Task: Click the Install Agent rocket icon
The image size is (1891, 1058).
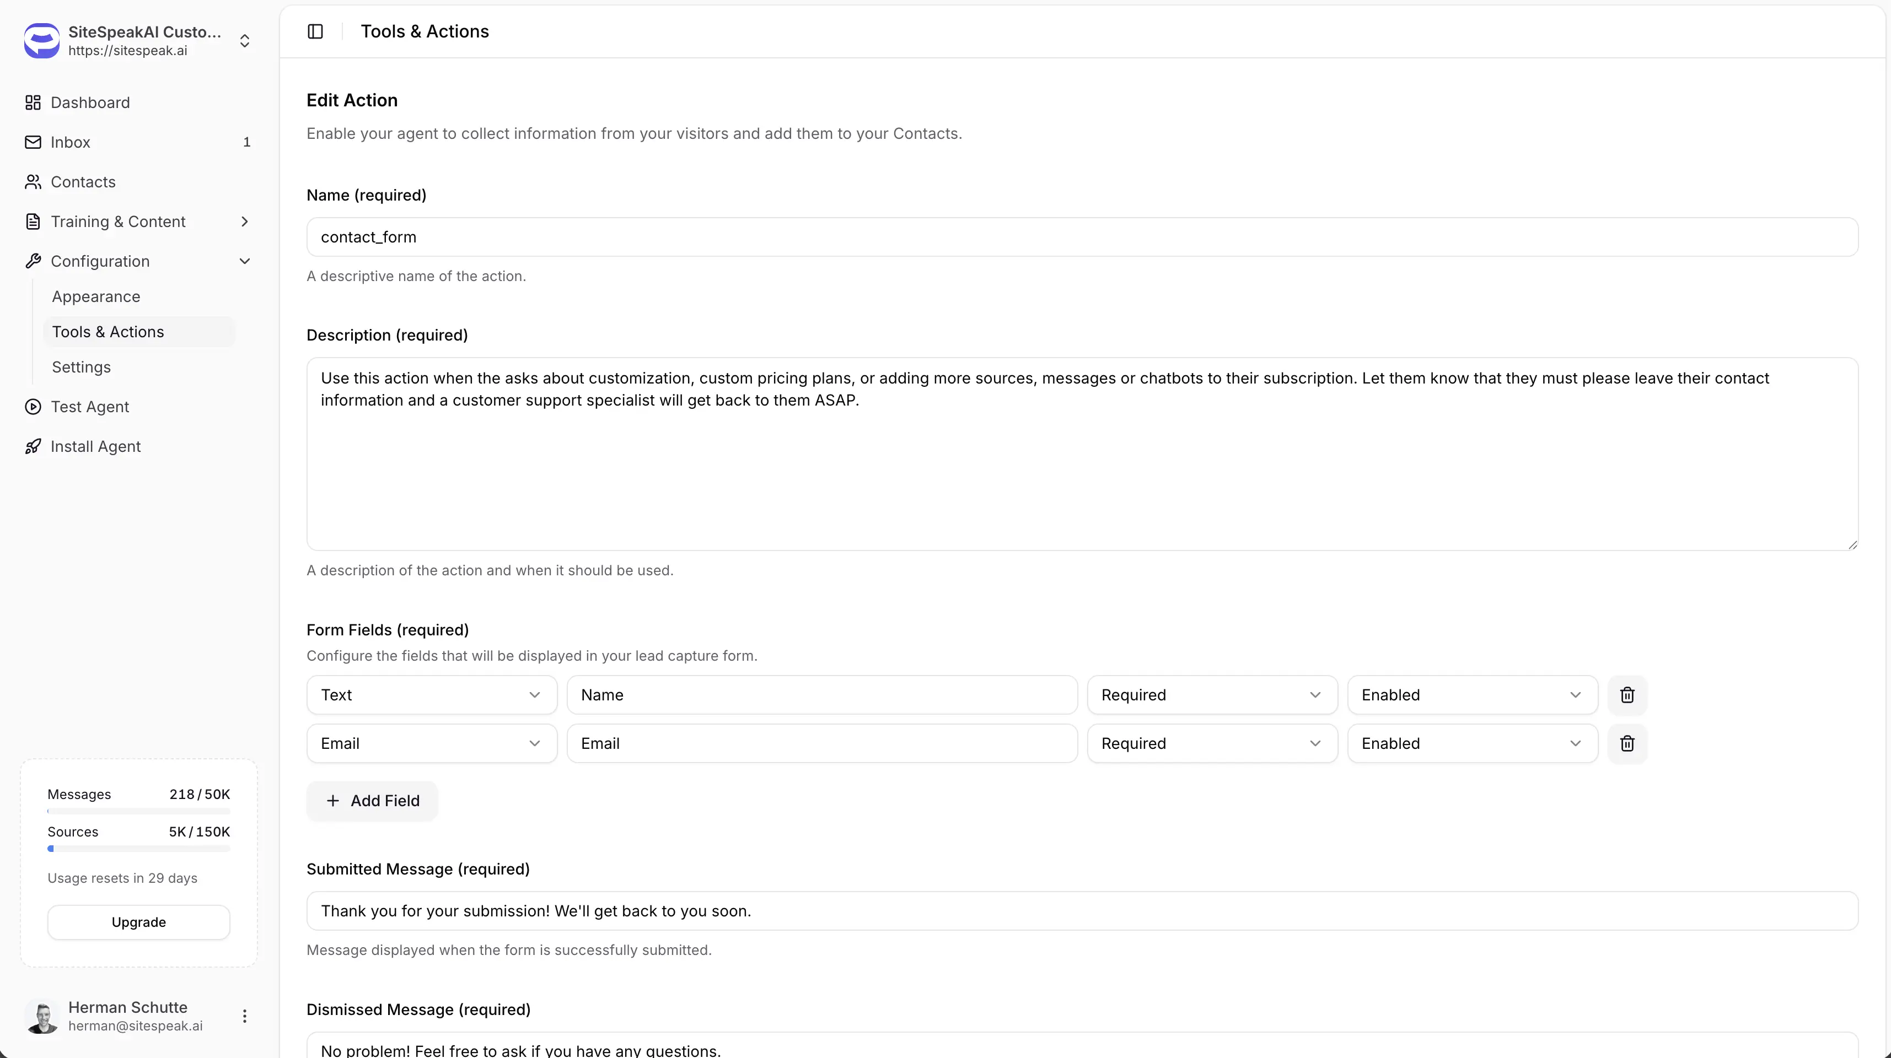Action: (33, 446)
